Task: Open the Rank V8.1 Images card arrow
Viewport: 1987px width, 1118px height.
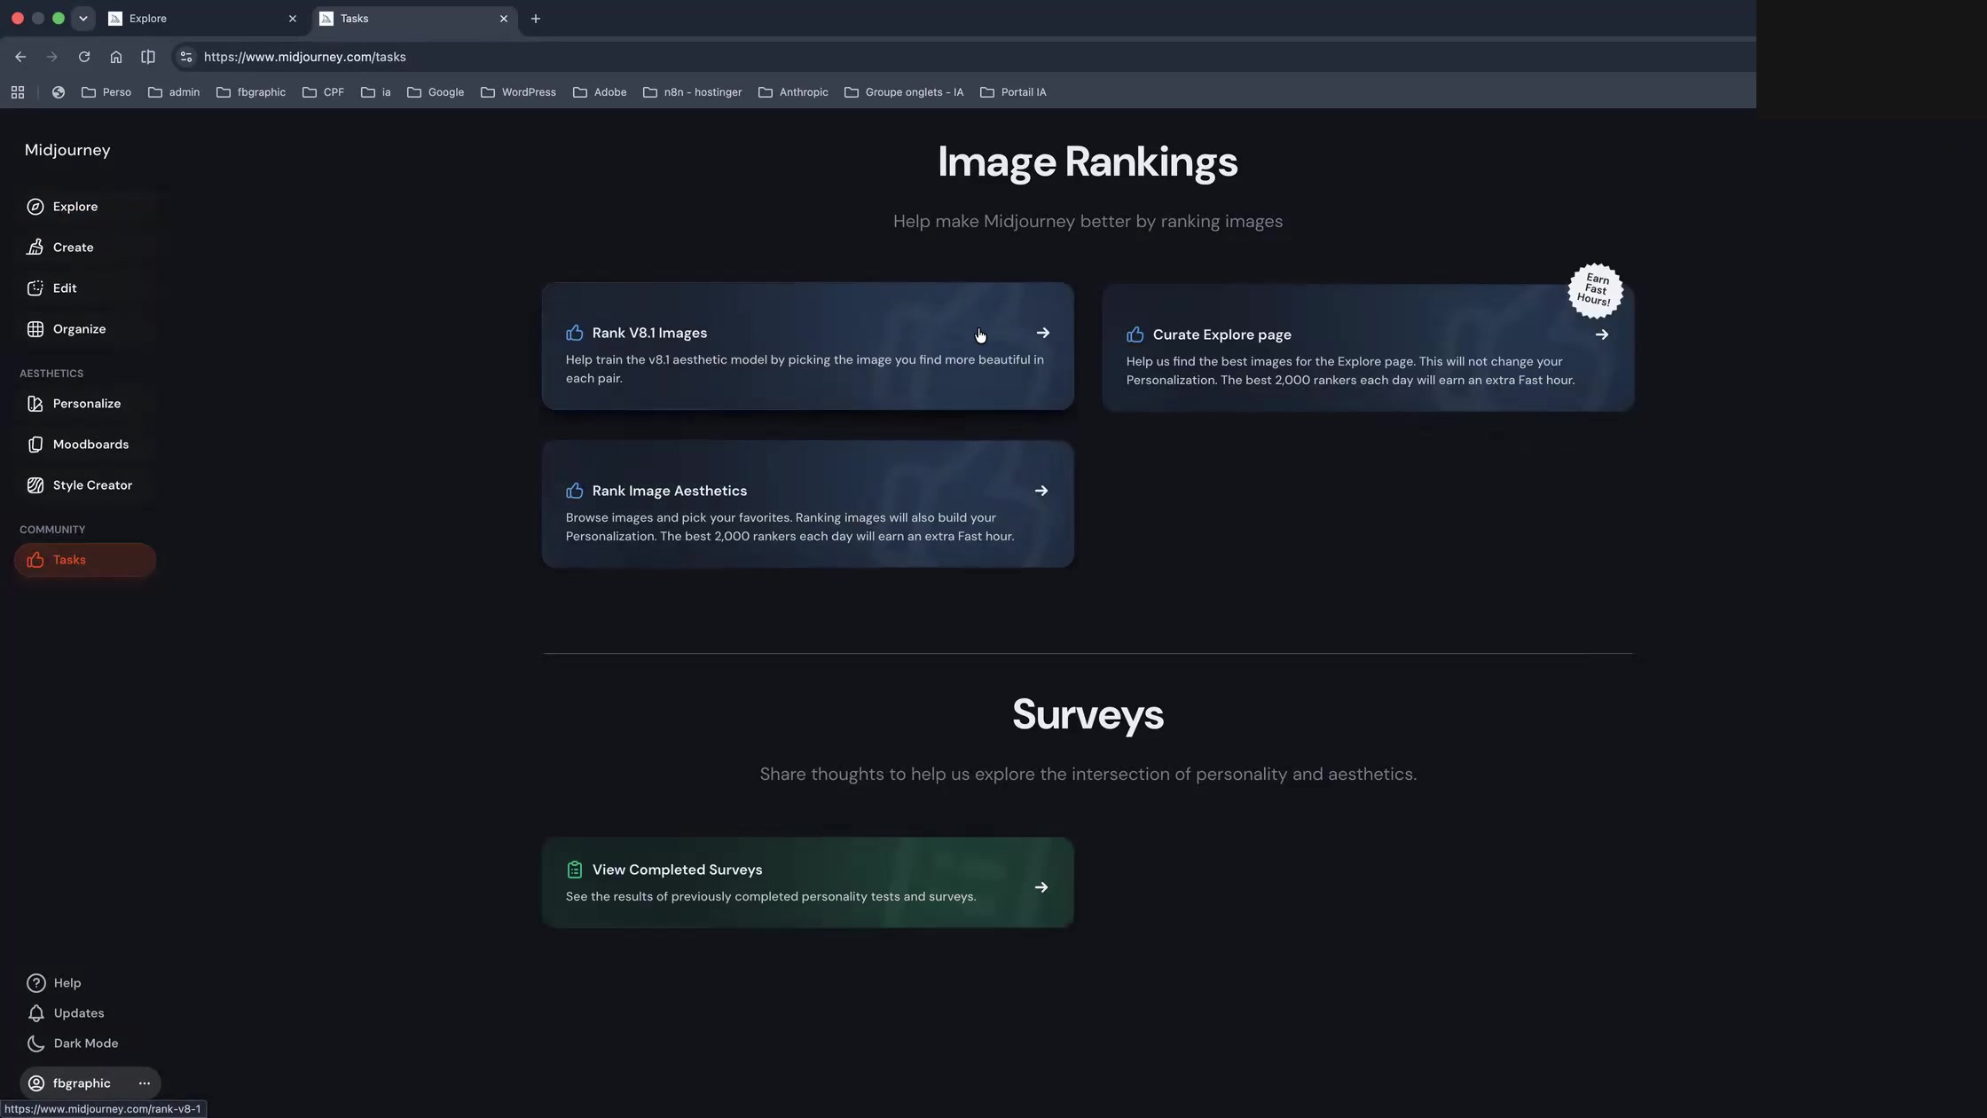Action: (1042, 333)
